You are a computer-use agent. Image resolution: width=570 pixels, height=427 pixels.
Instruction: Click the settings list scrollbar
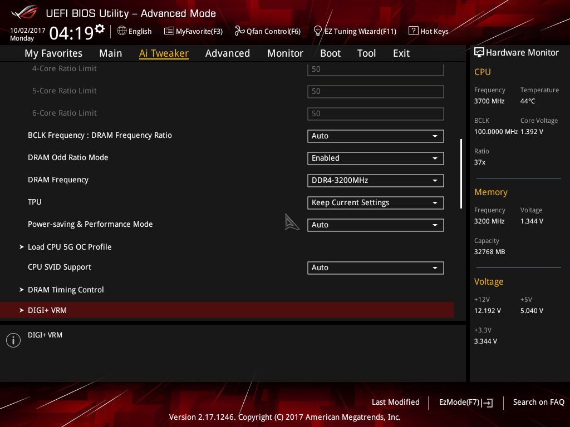tap(461, 173)
